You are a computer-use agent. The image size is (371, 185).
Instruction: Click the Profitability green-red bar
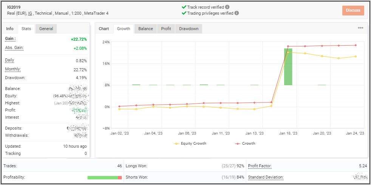pyautogui.click(x=104, y=177)
